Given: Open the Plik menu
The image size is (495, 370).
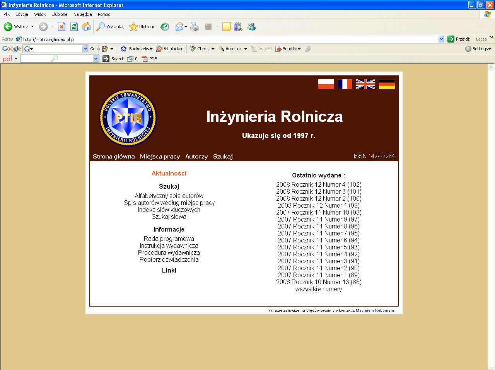Looking at the screenshot, I should 7,14.
